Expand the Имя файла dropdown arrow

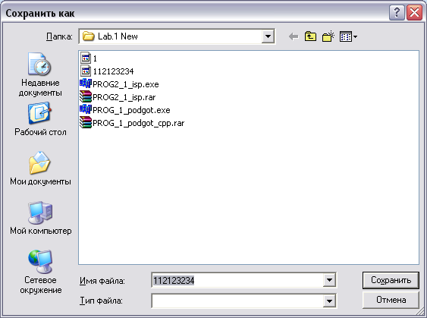329,280
